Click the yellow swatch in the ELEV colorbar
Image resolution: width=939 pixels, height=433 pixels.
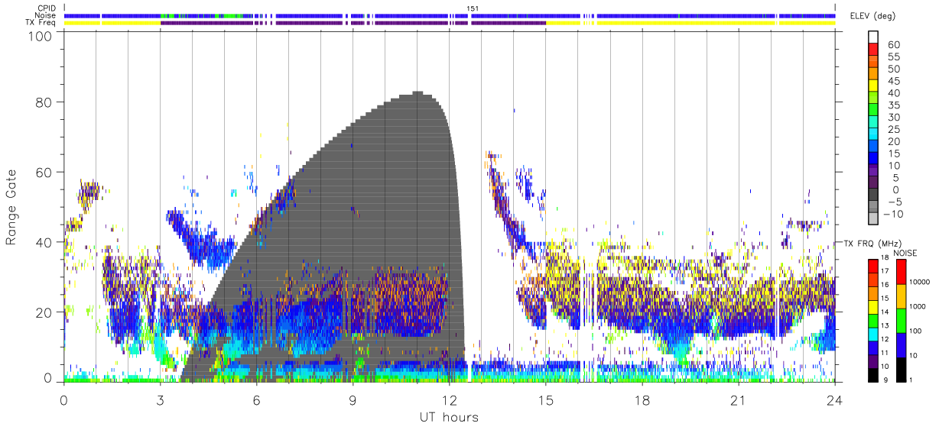[872, 87]
